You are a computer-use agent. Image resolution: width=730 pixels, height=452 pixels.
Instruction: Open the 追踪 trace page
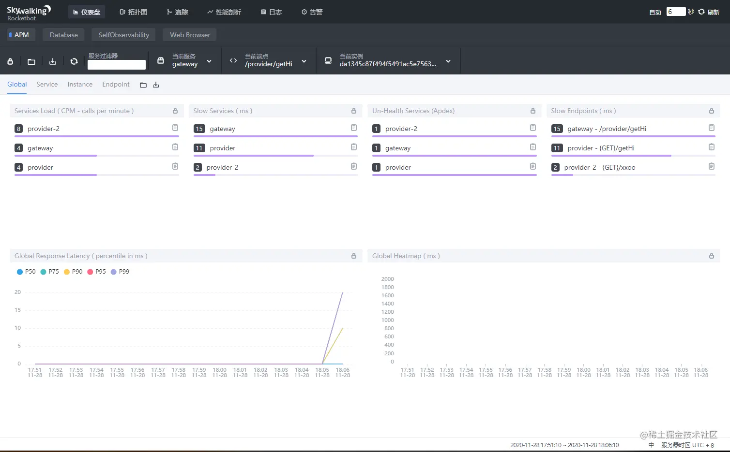tap(177, 12)
